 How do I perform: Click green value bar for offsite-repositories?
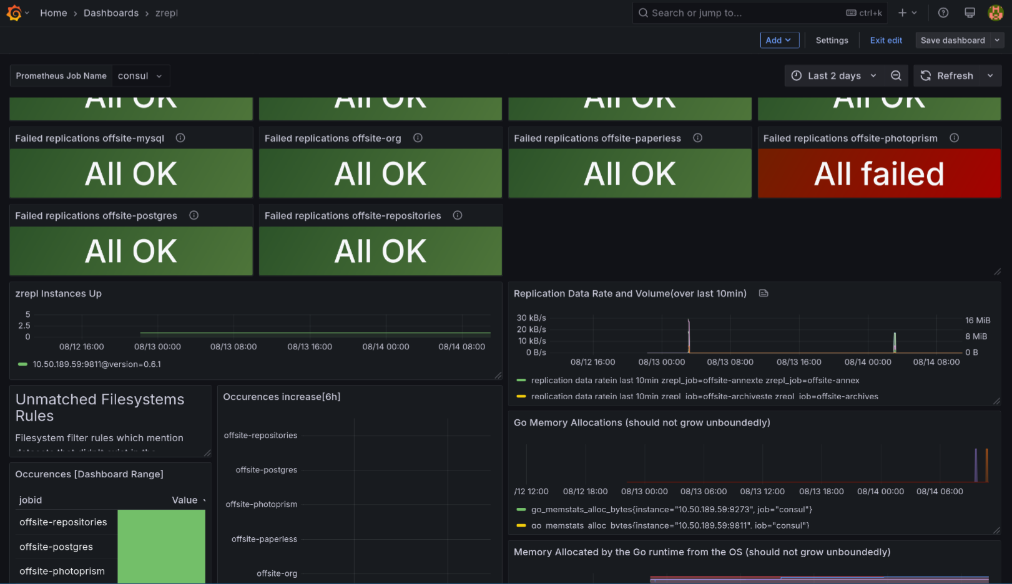[x=162, y=522]
